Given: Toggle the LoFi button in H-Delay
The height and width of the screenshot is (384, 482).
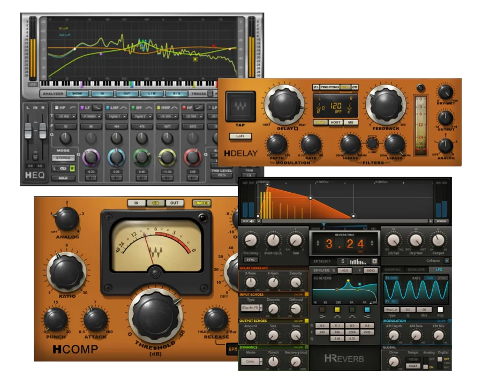Looking at the screenshot, I should [x=240, y=136].
